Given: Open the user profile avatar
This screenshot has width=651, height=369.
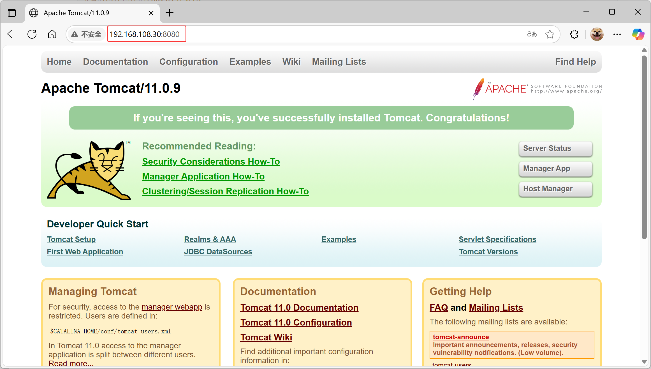Looking at the screenshot, I should pyautogui.click(x=597, y=34).
